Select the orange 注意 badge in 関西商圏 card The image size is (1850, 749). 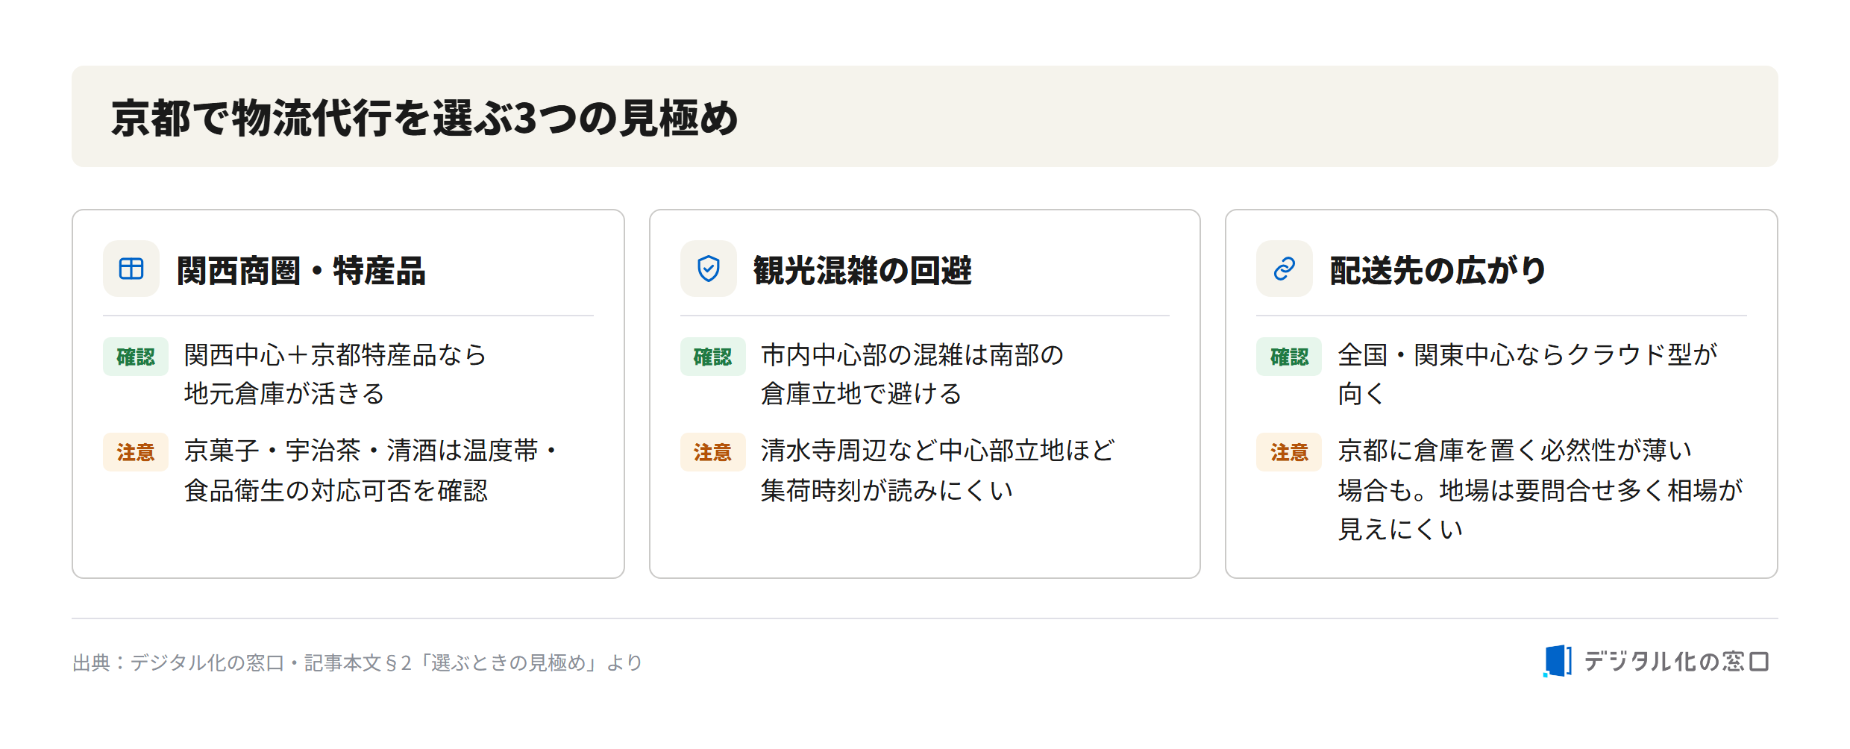point(136,452)
